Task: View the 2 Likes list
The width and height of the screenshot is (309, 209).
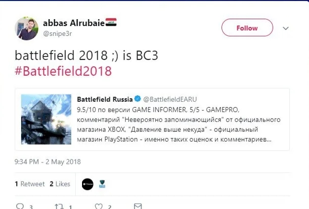Action: [x=60, y=184]
